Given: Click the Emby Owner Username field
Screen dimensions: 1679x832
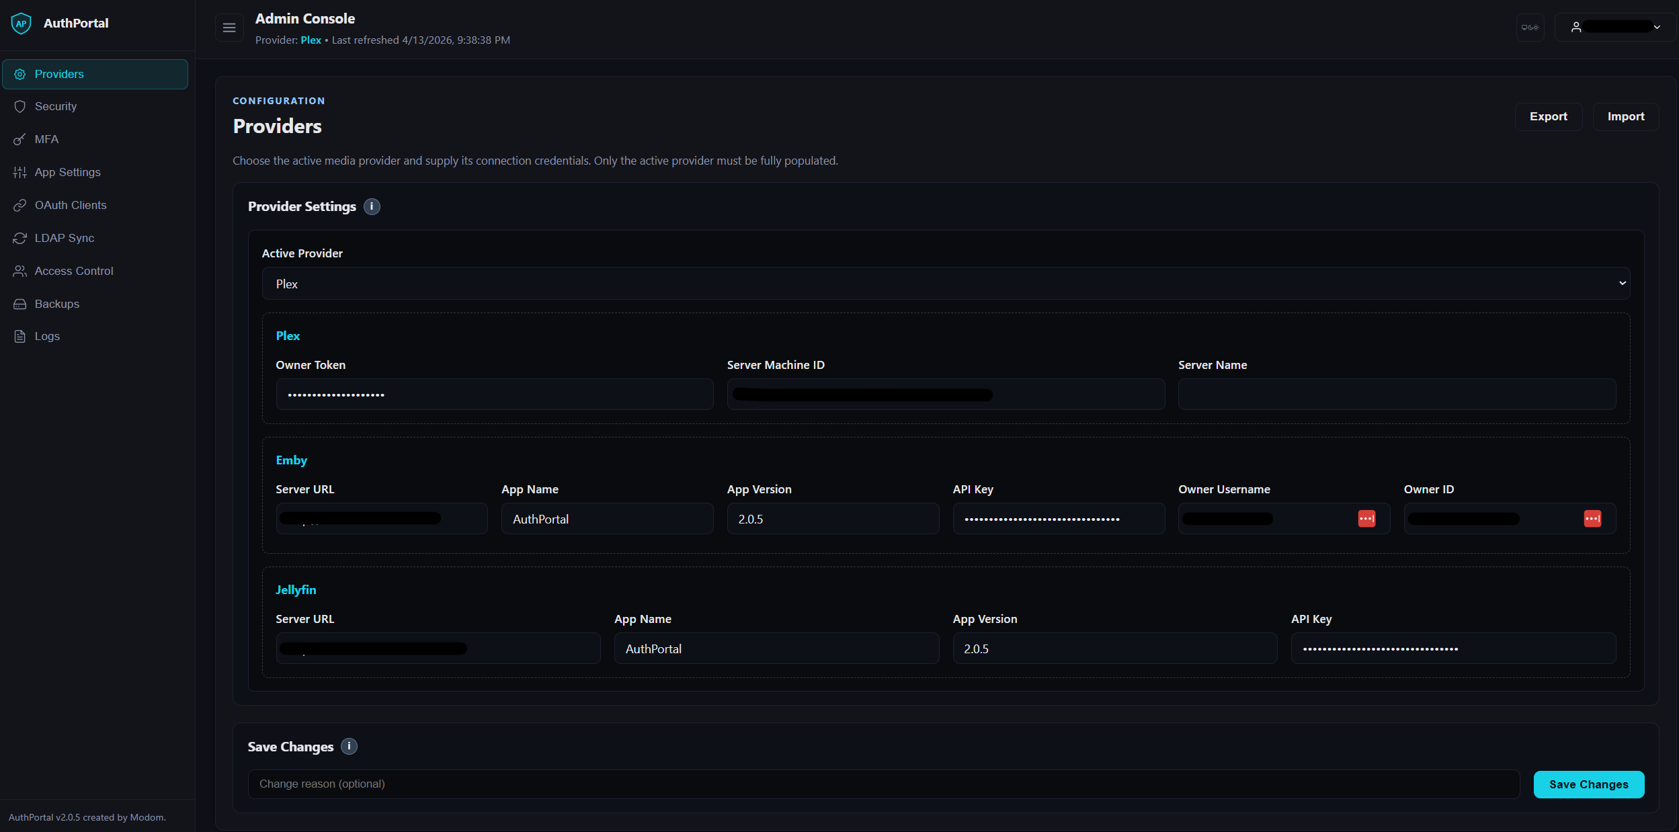Looking at the screenshot, I should click(x=1284, y=519).
